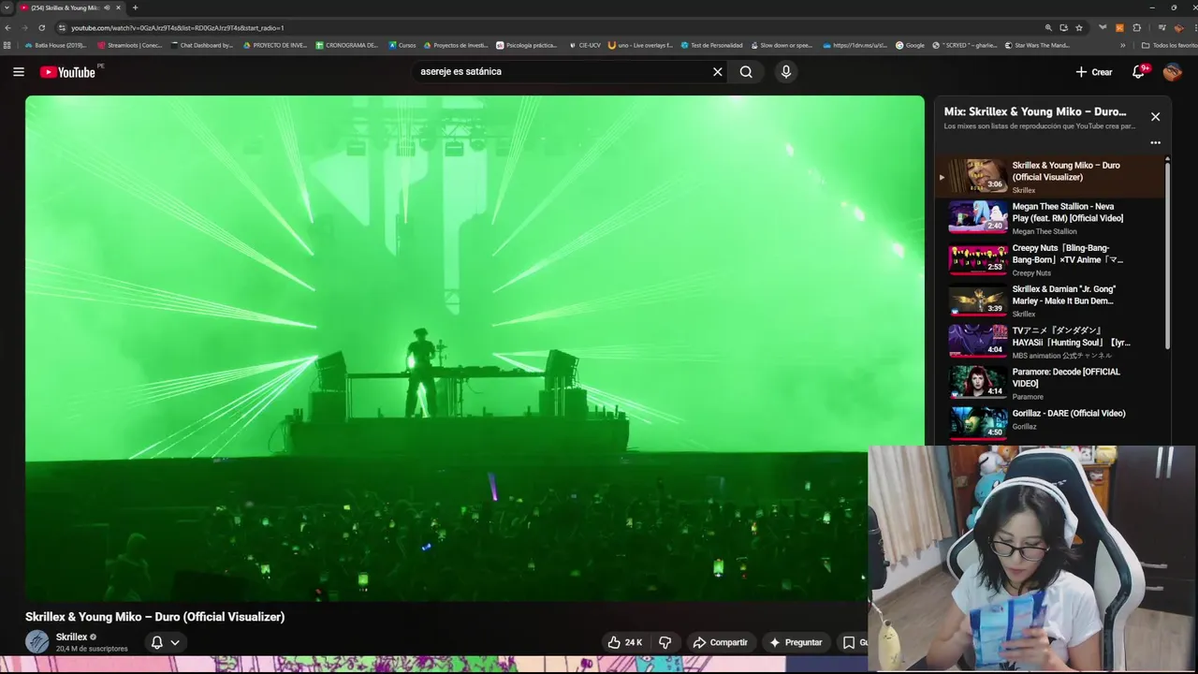The height and width of the screenshot is (674, 1198).
Task: Open Google bookmark
Action: tap(911, 45)
